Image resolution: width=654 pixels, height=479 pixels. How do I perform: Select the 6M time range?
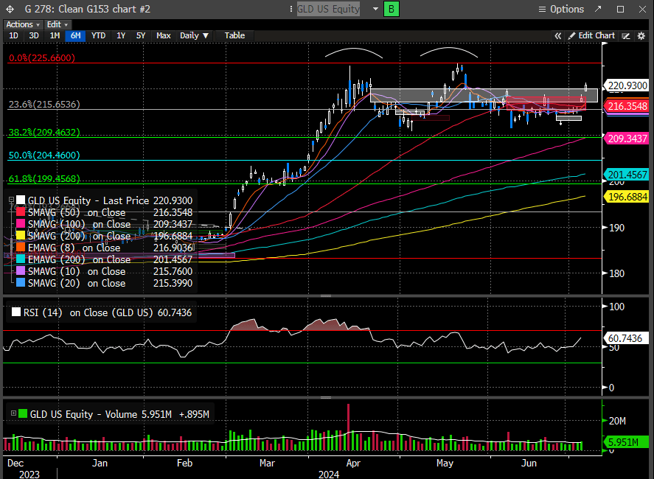click(75, 36)
